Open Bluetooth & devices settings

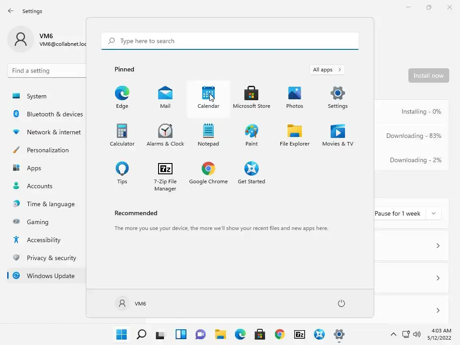pos(47,114)
